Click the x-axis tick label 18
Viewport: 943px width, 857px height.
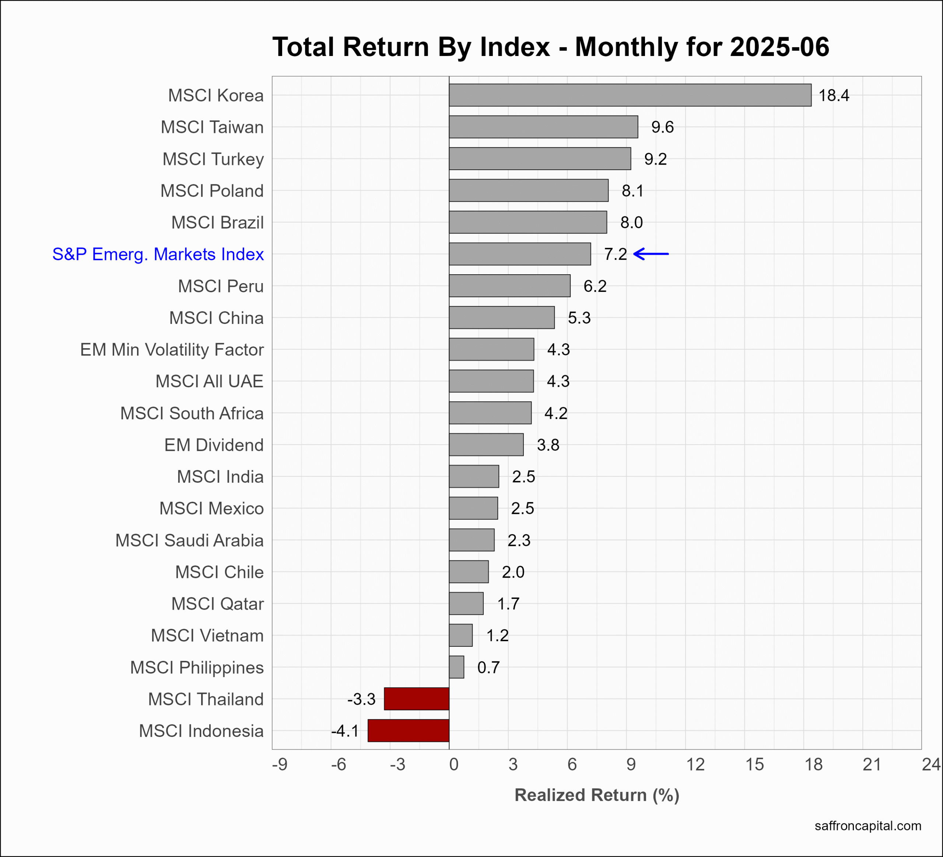pos(813,765)
